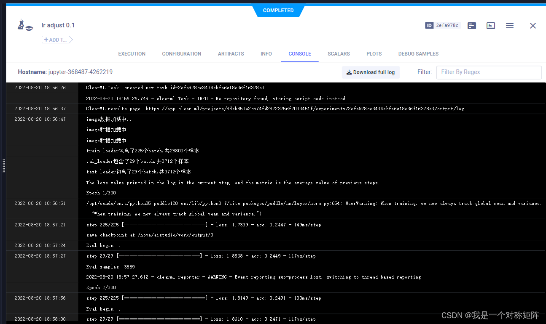Close the experiment info panel
The width and height of the screenshot is (546, 324).
click(x=533, y=26)
